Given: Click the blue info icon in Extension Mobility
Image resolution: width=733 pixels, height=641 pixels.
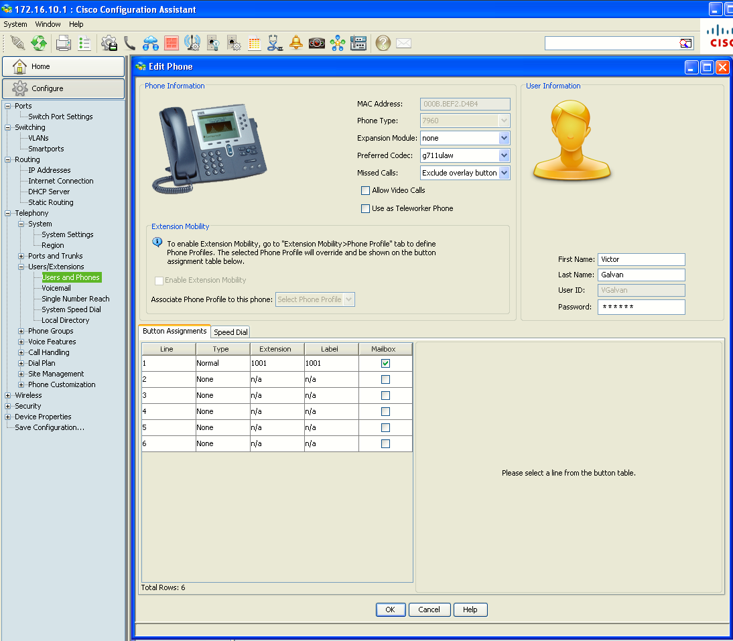Looking at the screenshot, I should (x=157, y=242).
